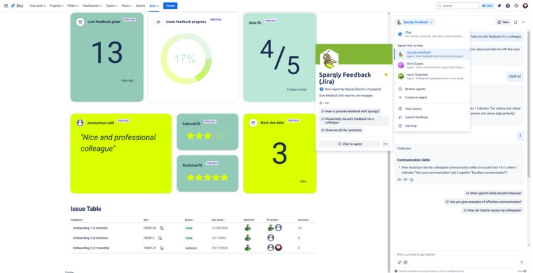Screen dimensions: 533x273
Task: Open the Your work dropdown
Action: (37, 6)
